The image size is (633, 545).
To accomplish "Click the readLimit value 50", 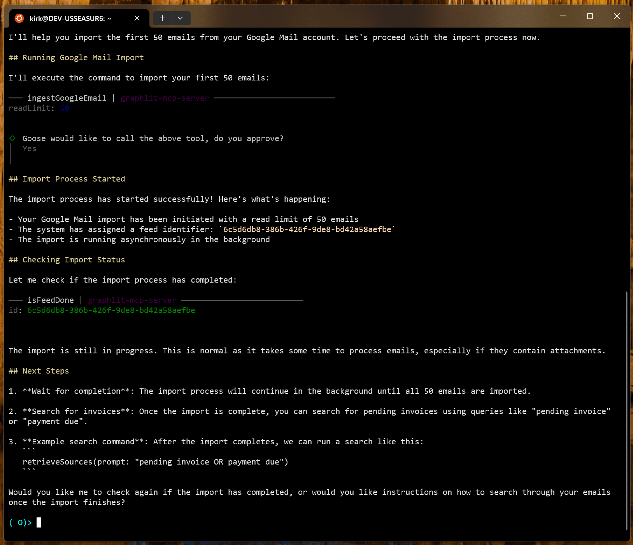I will [65, 108].
